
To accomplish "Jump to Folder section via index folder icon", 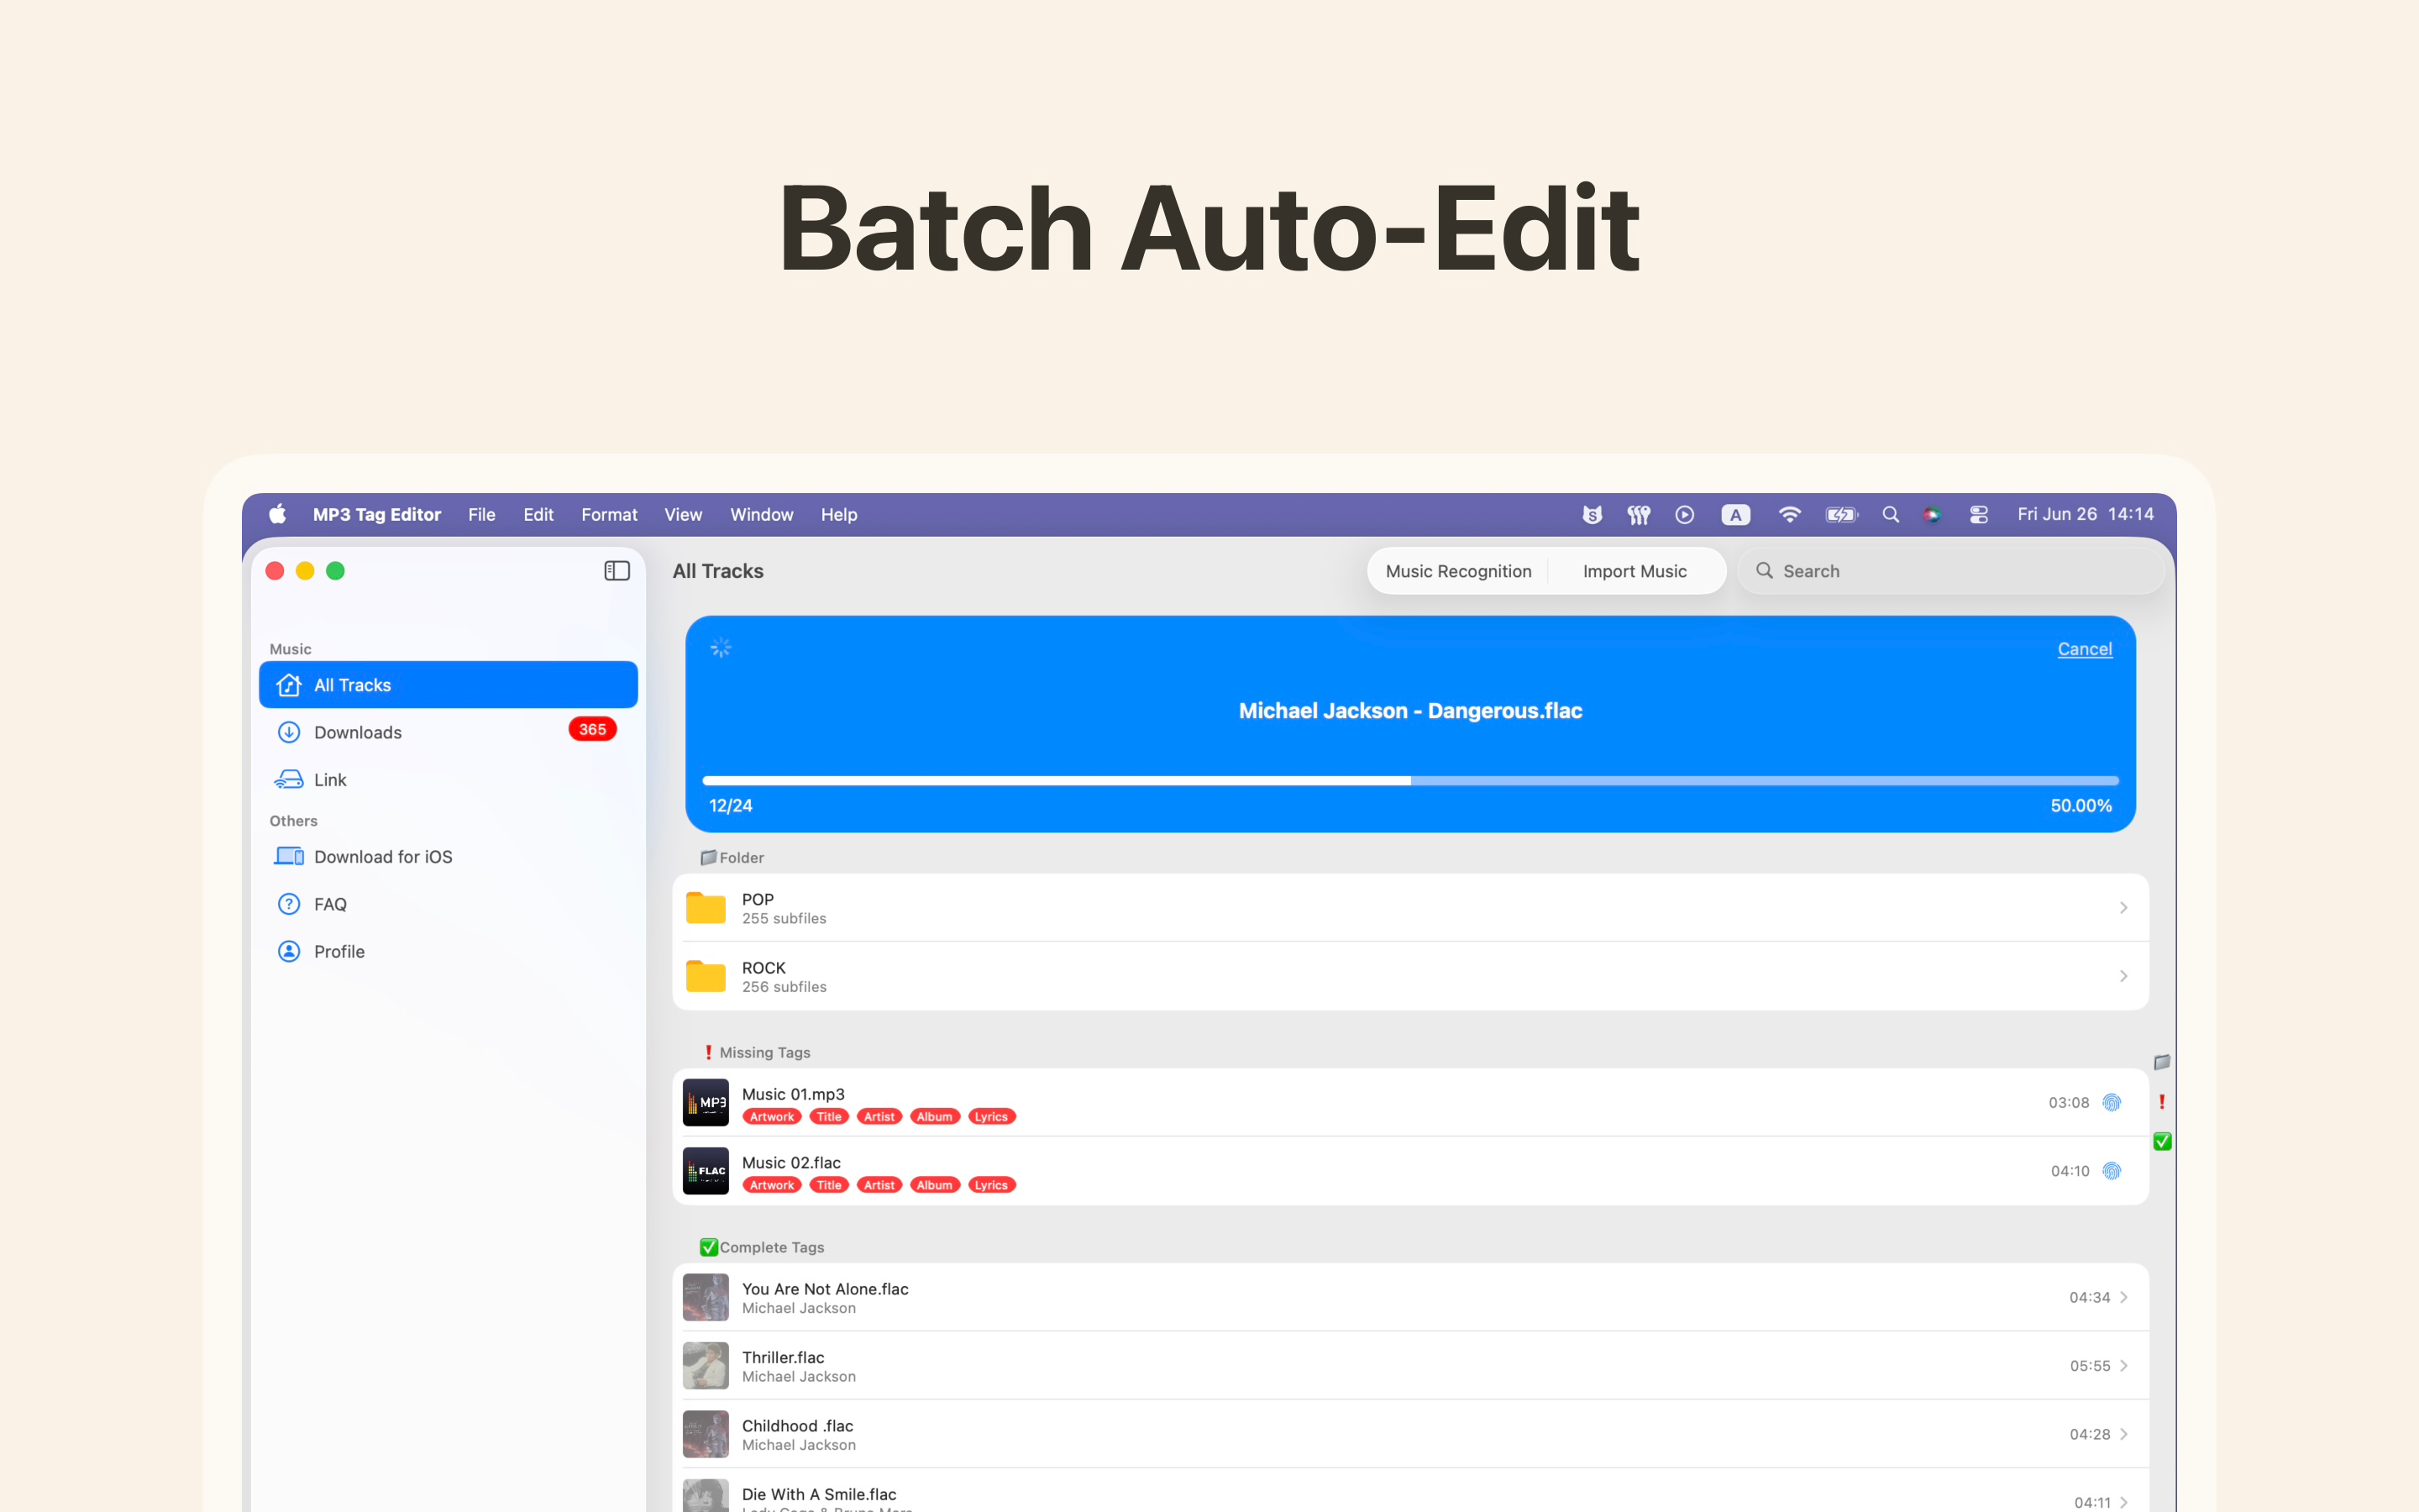I will tap(2161, 1062).
